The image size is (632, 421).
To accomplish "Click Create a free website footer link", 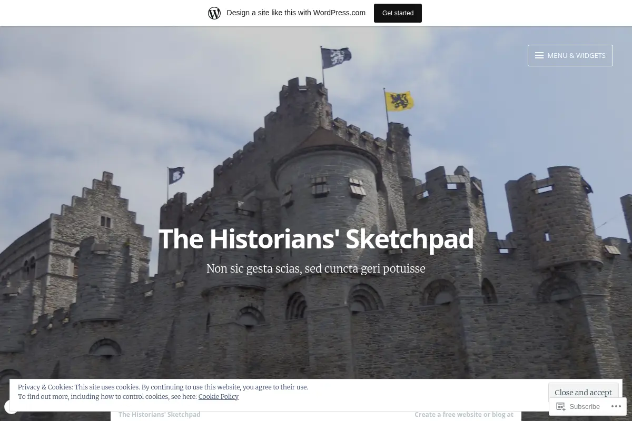I will coord(464,415).
